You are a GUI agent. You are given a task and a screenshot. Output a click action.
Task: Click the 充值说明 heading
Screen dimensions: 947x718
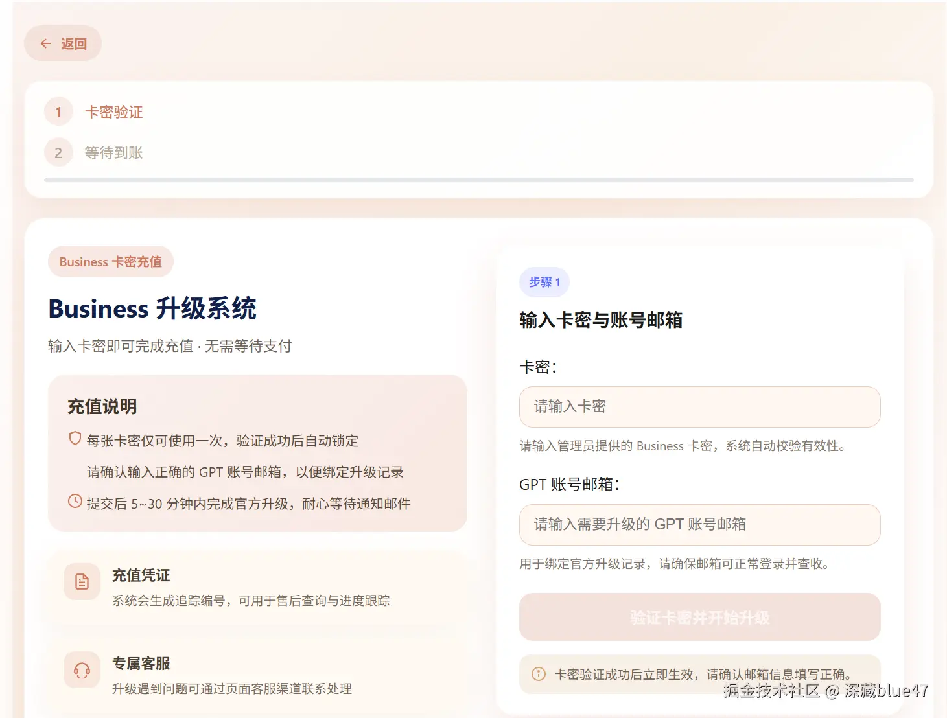(x=102, y=406)
